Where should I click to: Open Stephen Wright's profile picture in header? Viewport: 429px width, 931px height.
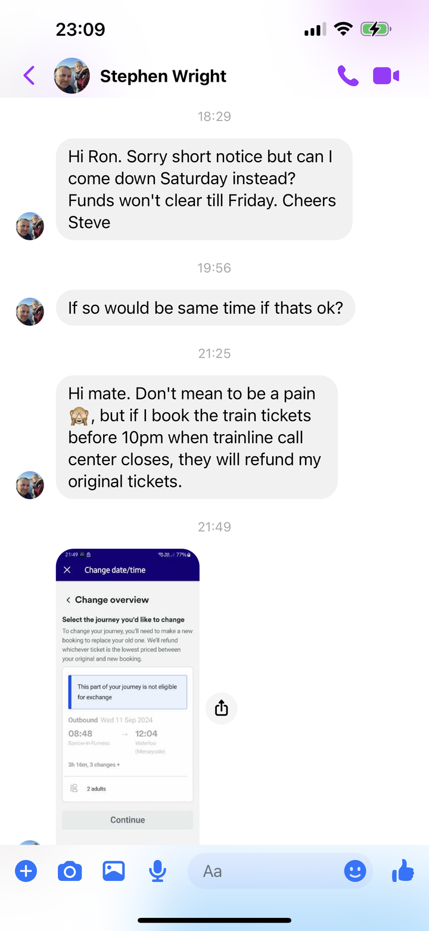[72, 76]
